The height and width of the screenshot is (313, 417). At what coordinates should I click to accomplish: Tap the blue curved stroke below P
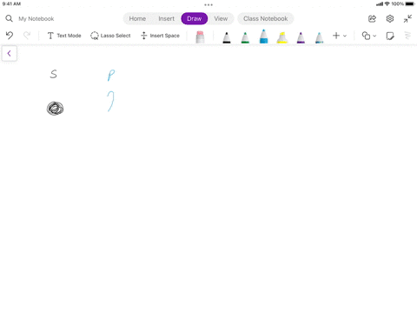(111, 101)
